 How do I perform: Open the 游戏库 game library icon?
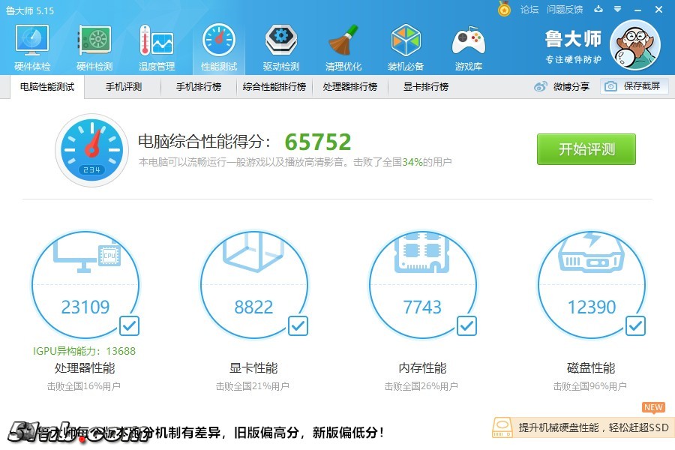pyautogui.click(x=468, y=46)
